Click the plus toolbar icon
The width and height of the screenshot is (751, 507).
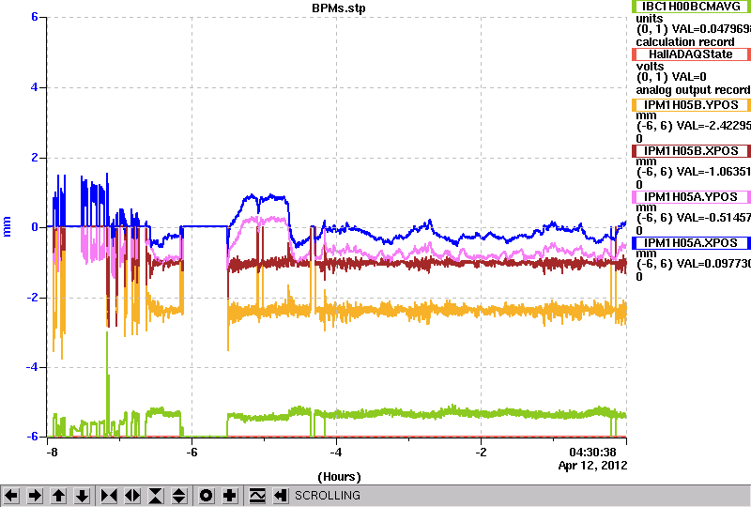click(x=230, y=495)
